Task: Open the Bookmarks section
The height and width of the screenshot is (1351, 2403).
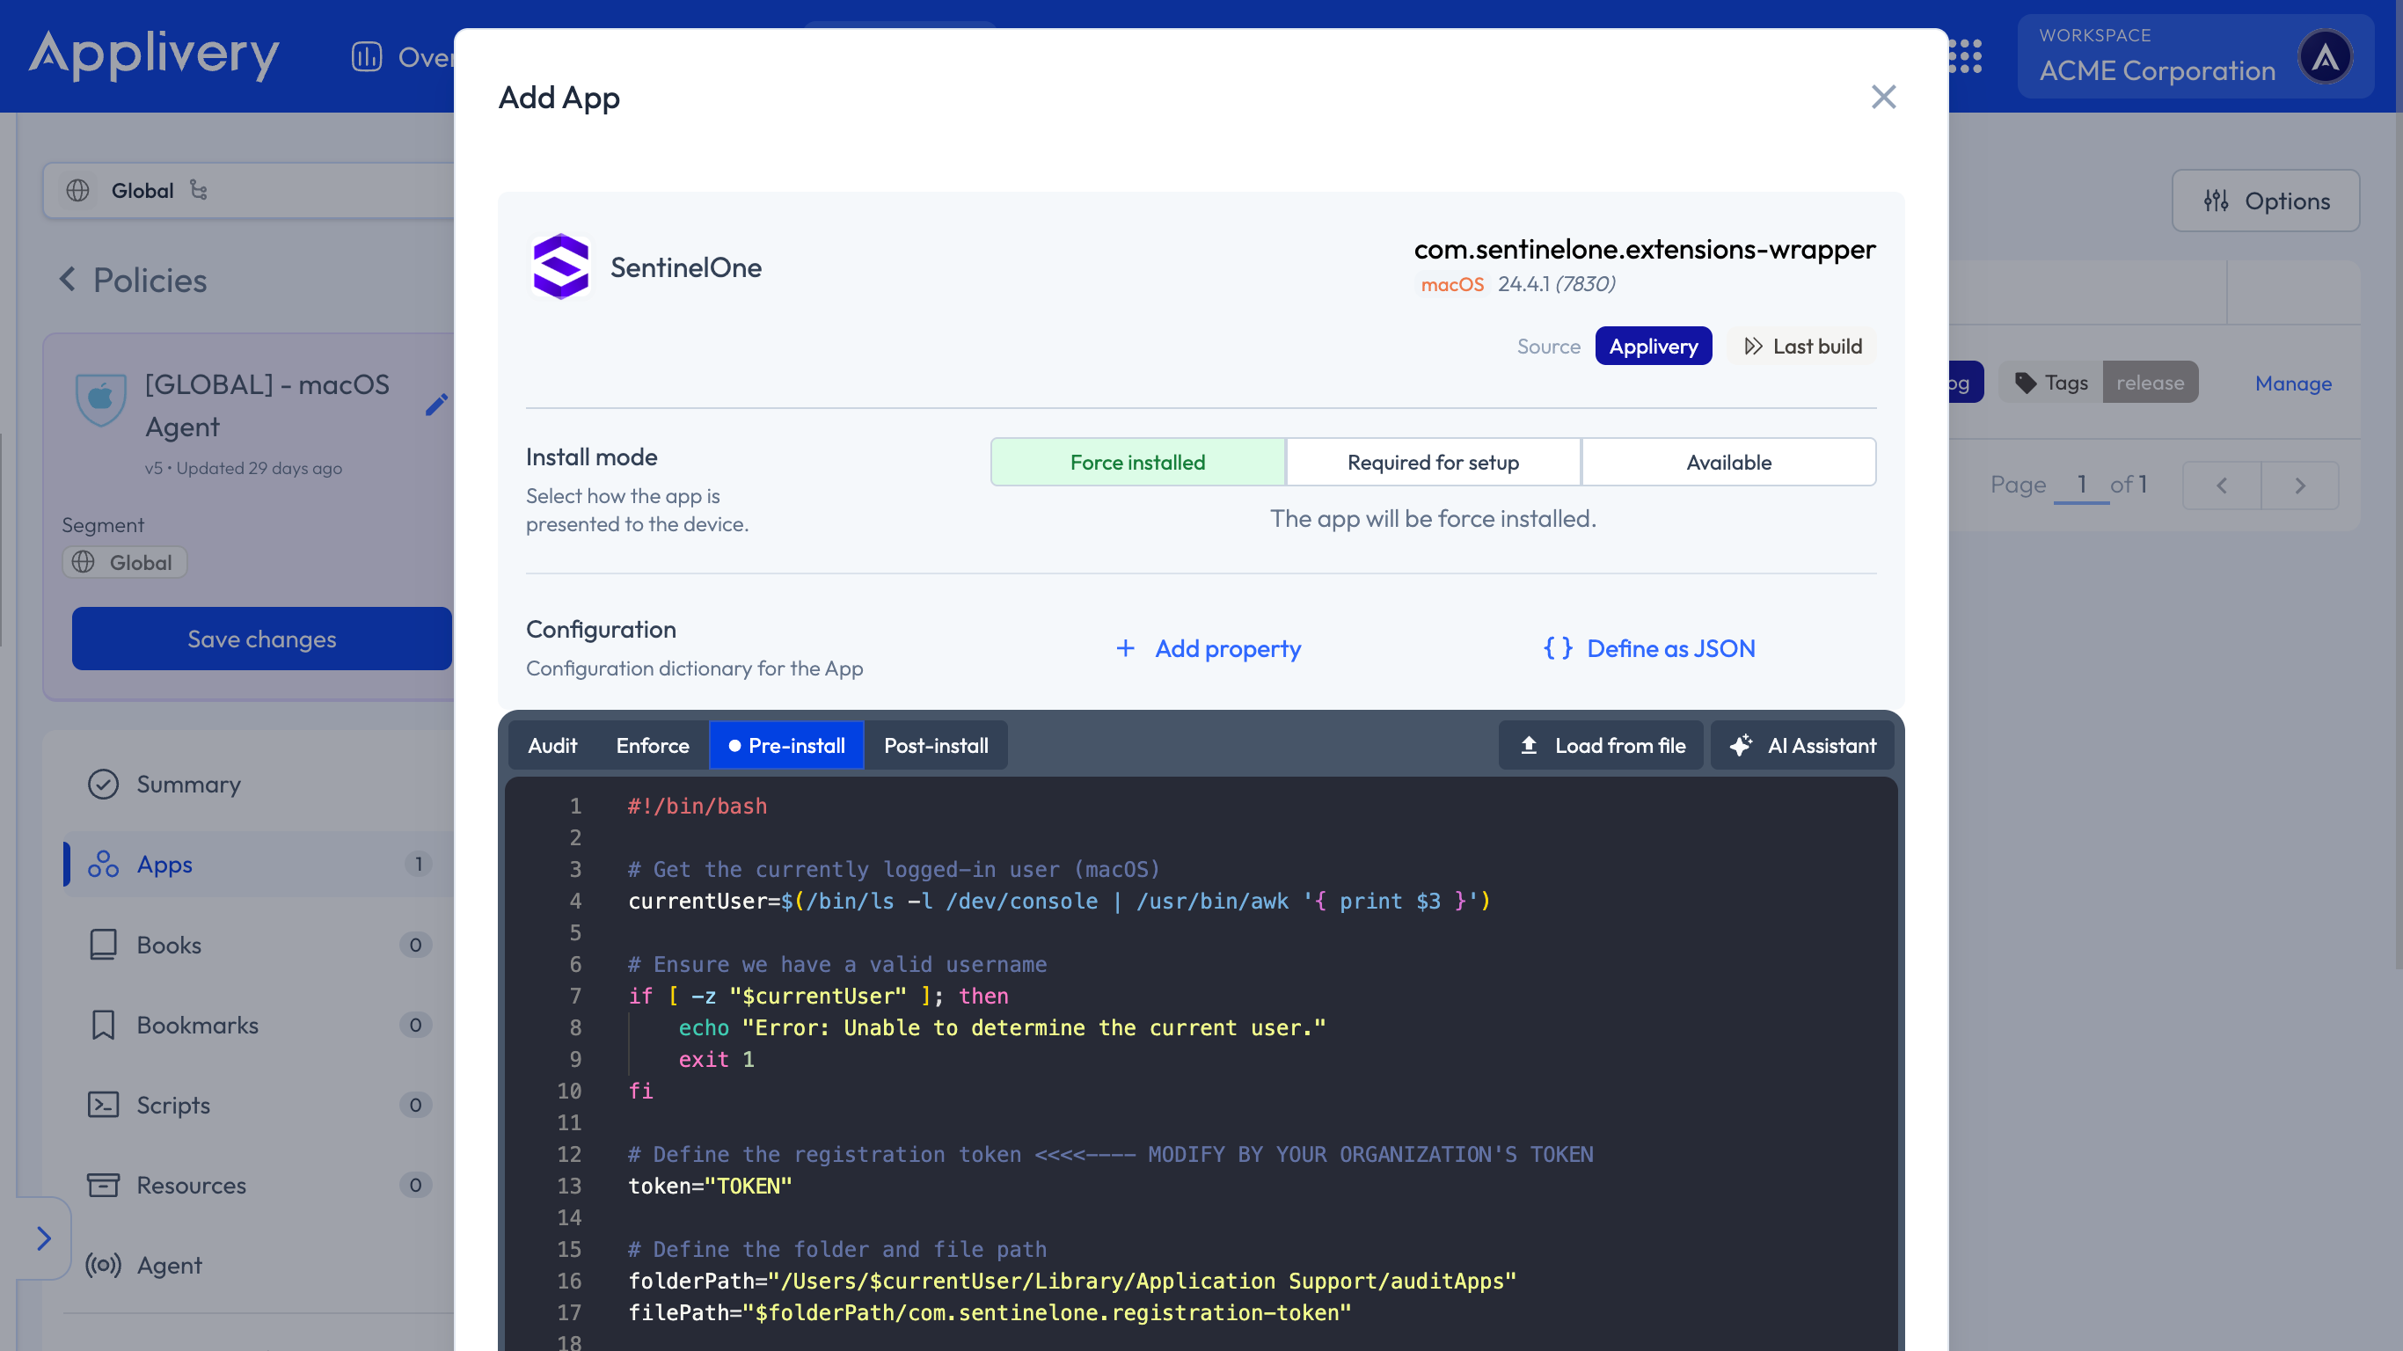Action: [259, 1025]
